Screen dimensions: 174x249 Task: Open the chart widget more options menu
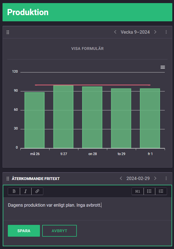[166, 32]
